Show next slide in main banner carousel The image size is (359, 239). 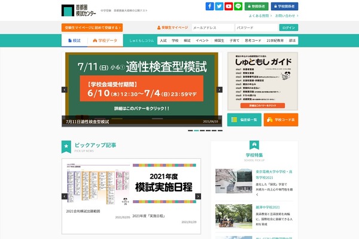220,90
